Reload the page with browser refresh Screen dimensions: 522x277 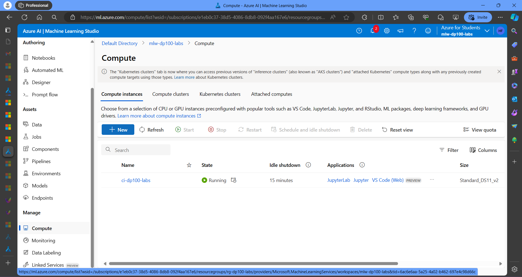[x=24, y=17]
